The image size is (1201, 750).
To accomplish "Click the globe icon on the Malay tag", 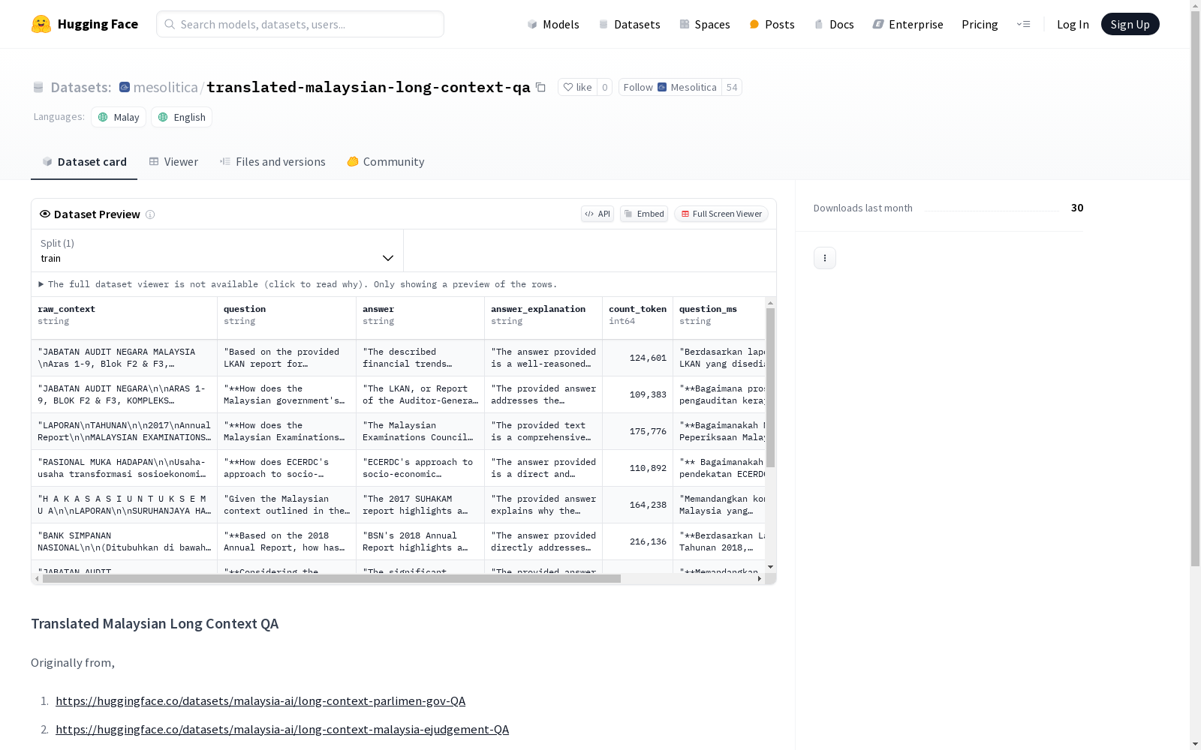I will (x=104, y=117).
